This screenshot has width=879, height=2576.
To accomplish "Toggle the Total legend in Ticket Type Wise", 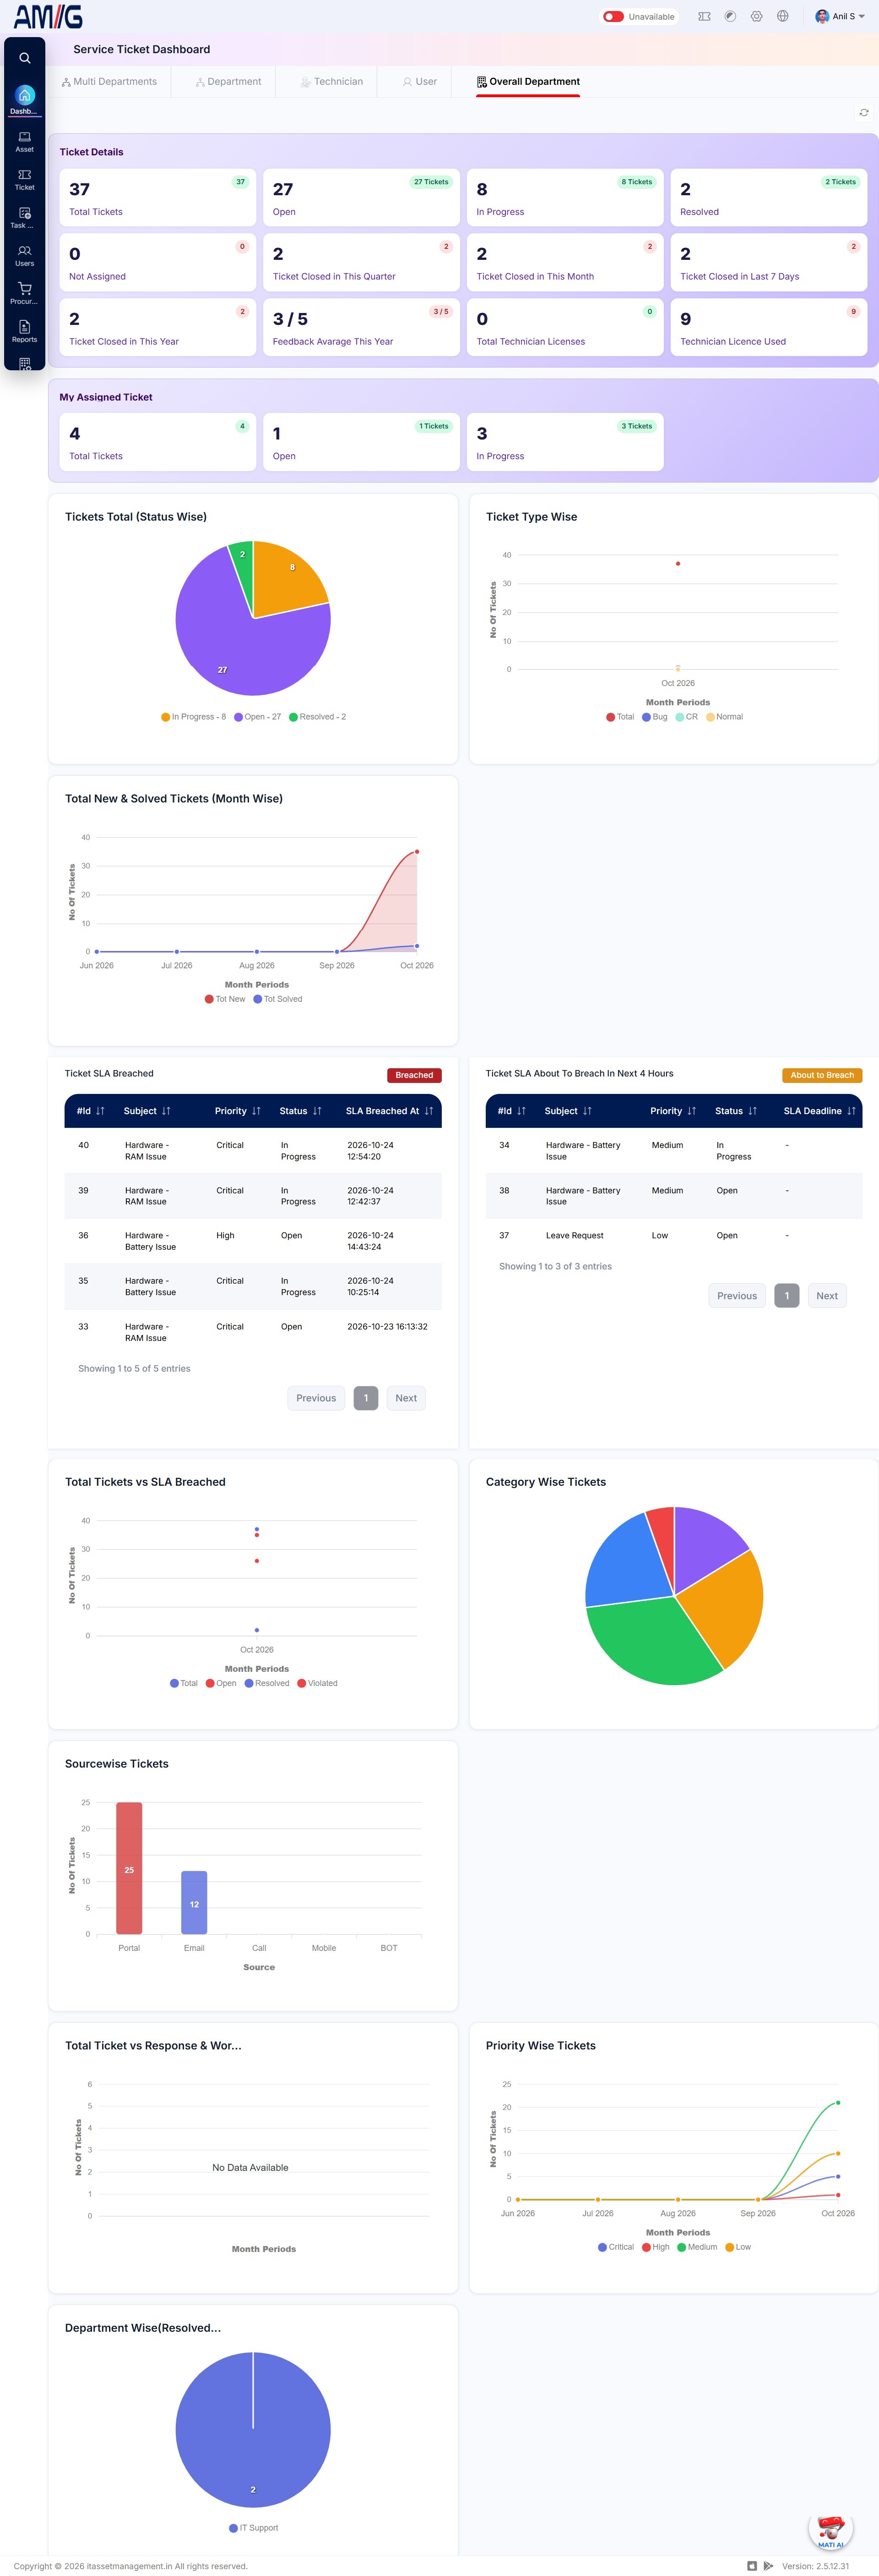I will tap(620, 717).
